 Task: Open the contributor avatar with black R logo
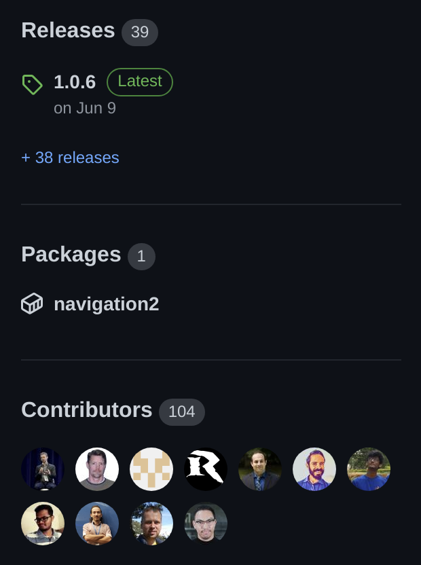pos(206,469)
